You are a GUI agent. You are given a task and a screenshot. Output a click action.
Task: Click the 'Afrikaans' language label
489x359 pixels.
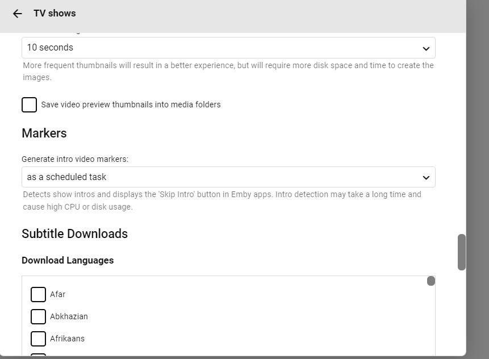(67, 339)
